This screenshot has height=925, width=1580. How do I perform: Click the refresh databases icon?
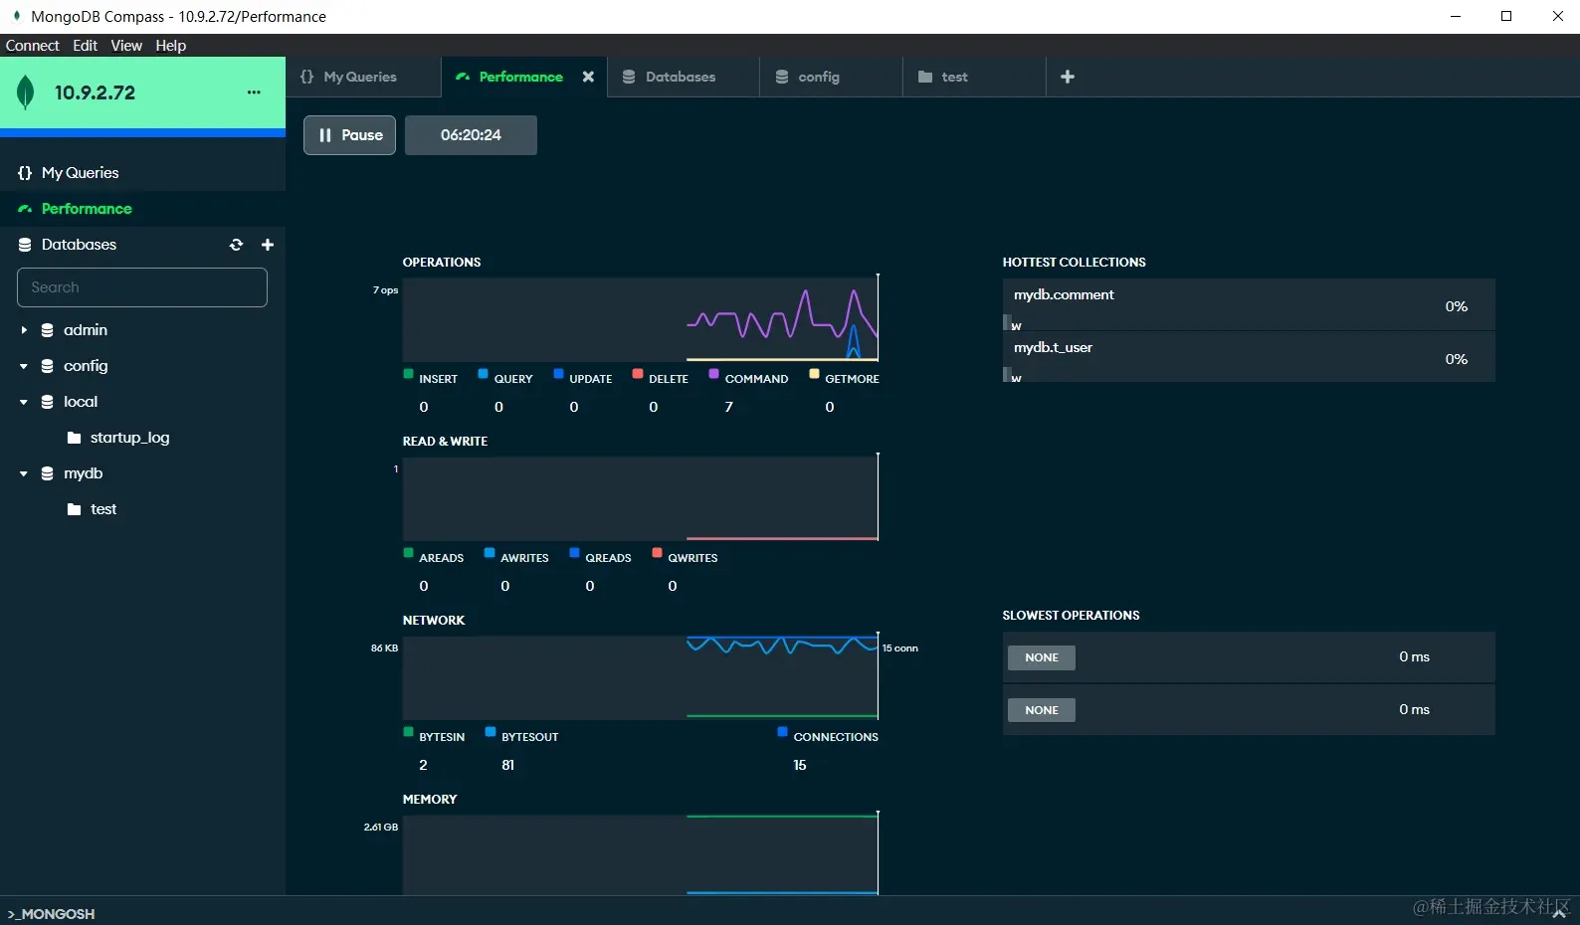pyautogui.click(x=236, y=245)
